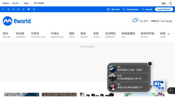Switch to Traditional Chinese (繁体)
The height and width of the screenshot is (109, 175).
[x=164, y=3]
